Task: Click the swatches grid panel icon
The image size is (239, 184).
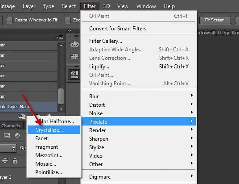Action: click(74, 56)
